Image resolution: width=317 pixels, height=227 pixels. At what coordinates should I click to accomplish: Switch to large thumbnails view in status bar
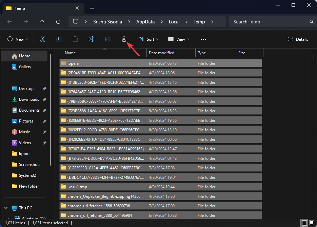click(x=312, y=223)
